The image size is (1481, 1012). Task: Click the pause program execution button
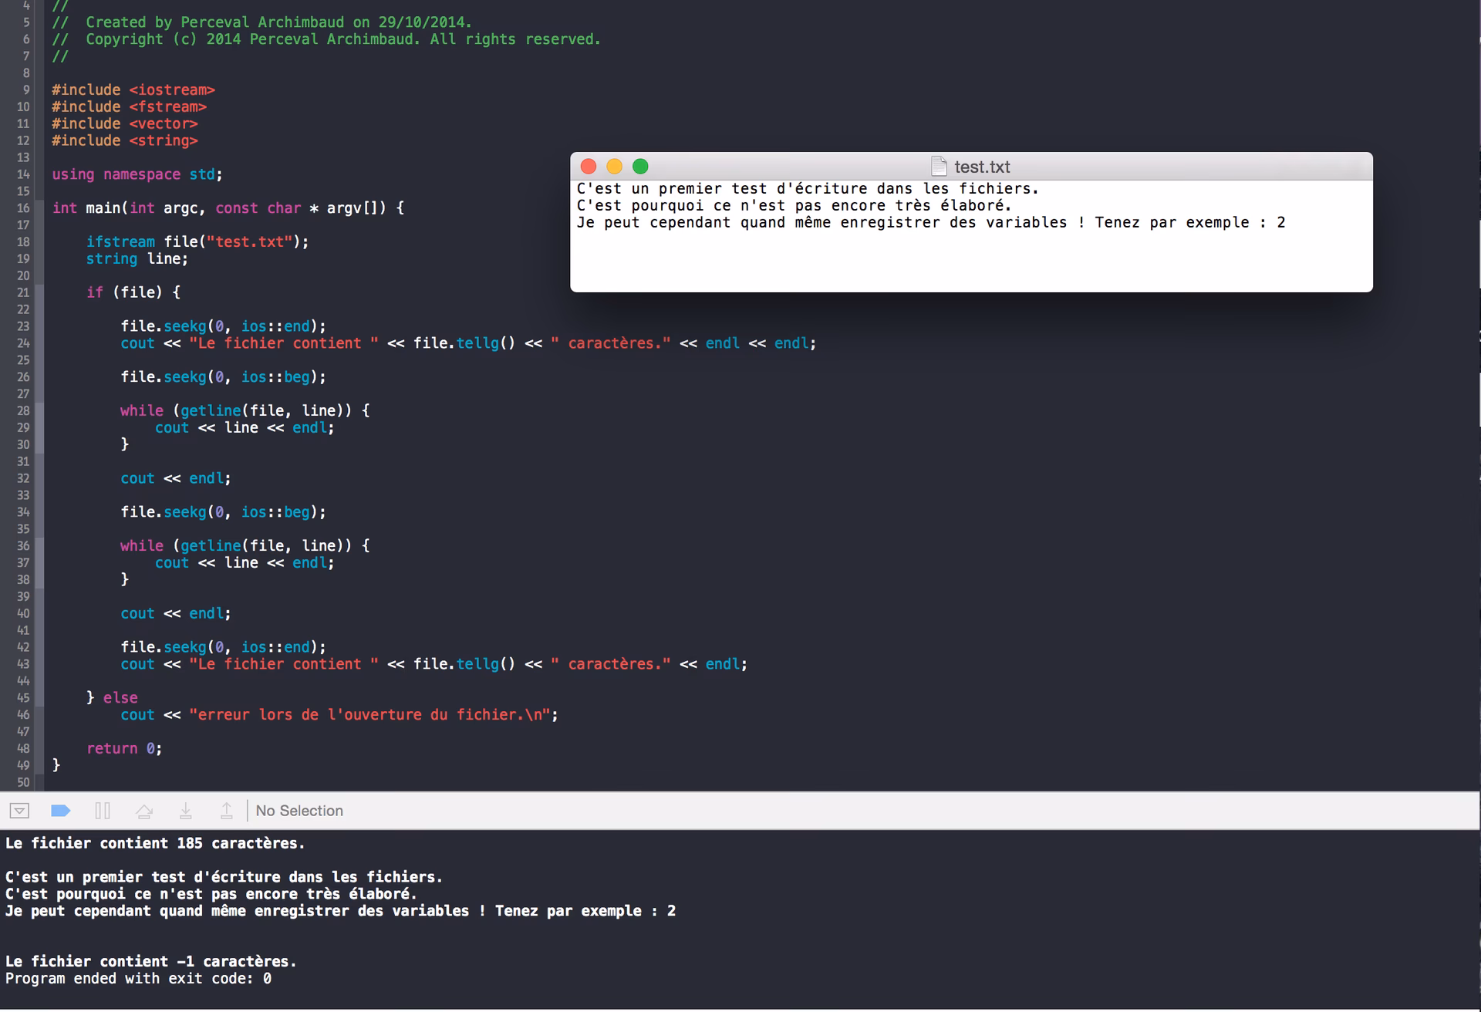tap(103, 811)
